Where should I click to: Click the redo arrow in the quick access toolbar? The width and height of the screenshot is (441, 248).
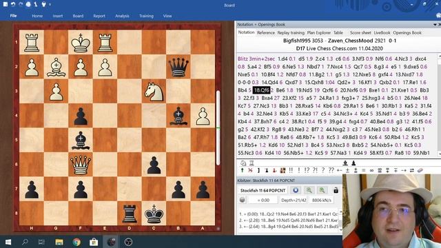[21, 4]
